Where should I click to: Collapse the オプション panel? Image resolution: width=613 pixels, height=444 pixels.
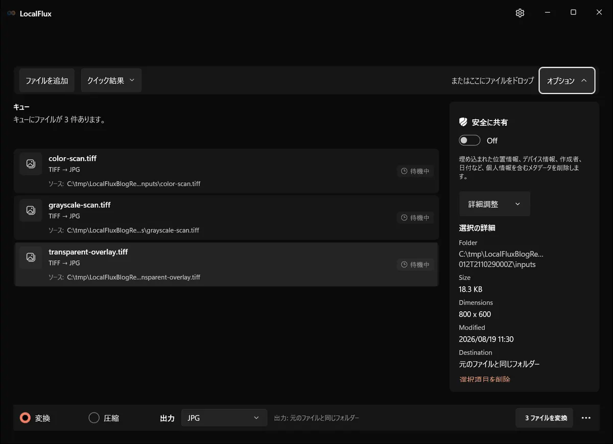pos(567,81)
